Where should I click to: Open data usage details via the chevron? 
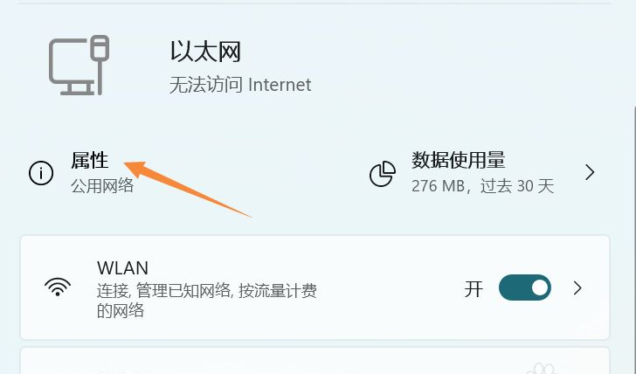(x=591, y=172)
